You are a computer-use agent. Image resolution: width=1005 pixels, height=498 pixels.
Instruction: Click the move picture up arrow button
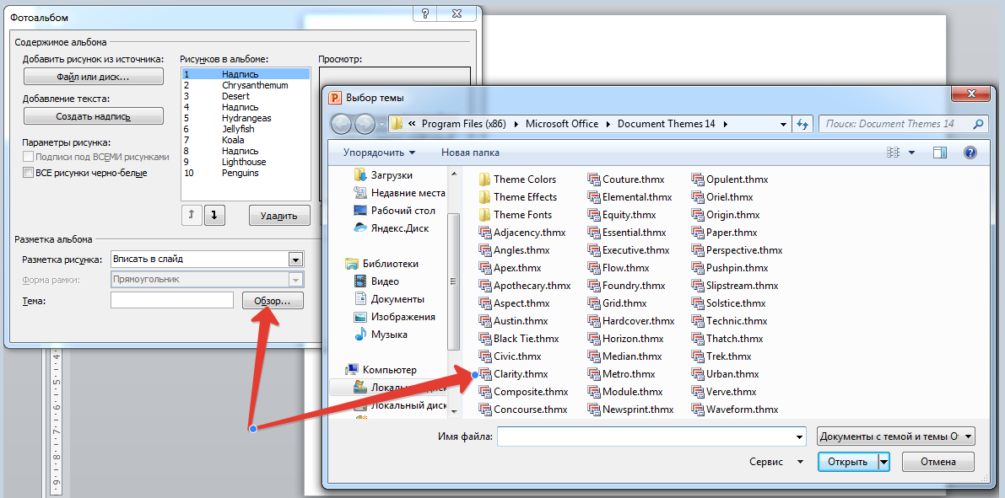191,216
